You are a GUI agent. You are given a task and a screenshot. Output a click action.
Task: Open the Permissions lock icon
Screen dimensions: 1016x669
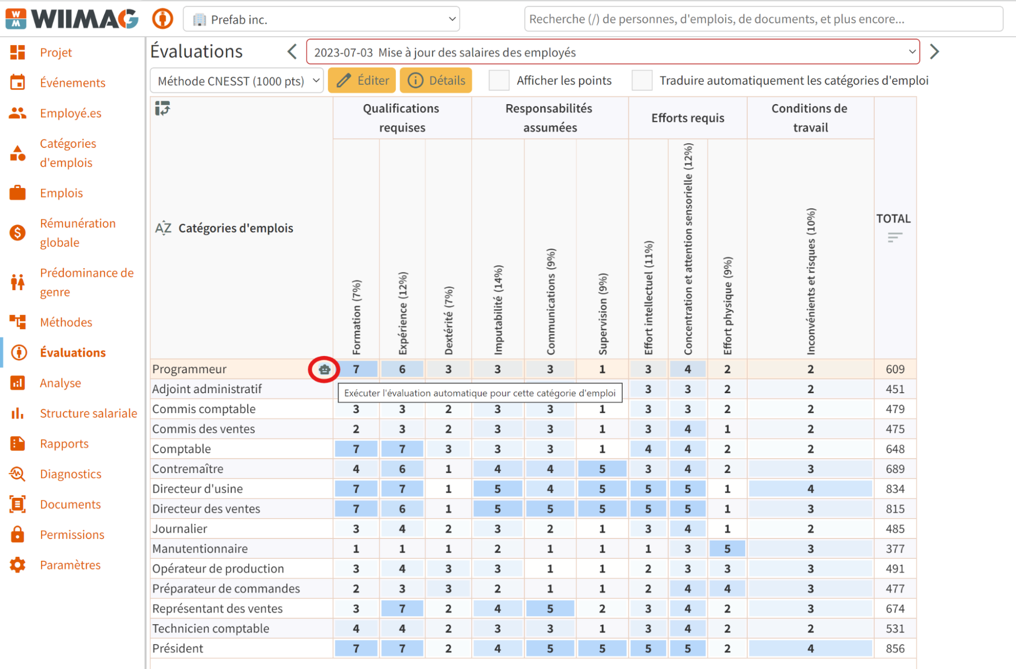coord(18,534)
